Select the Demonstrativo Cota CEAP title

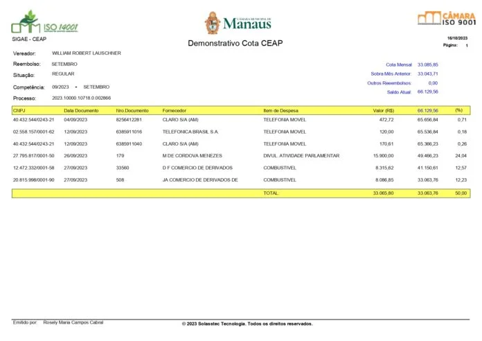point(235,44)
